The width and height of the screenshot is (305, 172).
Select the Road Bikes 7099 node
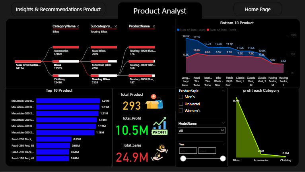pos(104,47)
